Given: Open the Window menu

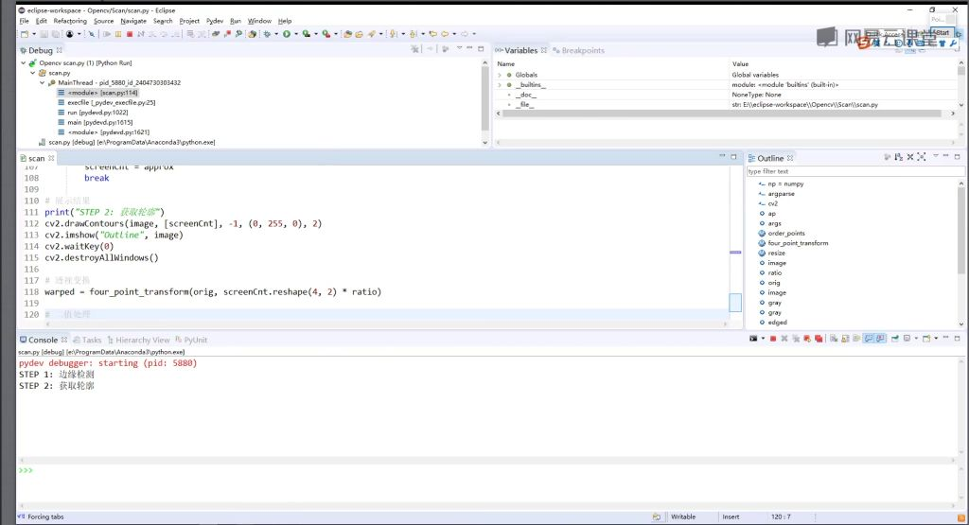Looking at the screenshot, I should tap(259, 21).
